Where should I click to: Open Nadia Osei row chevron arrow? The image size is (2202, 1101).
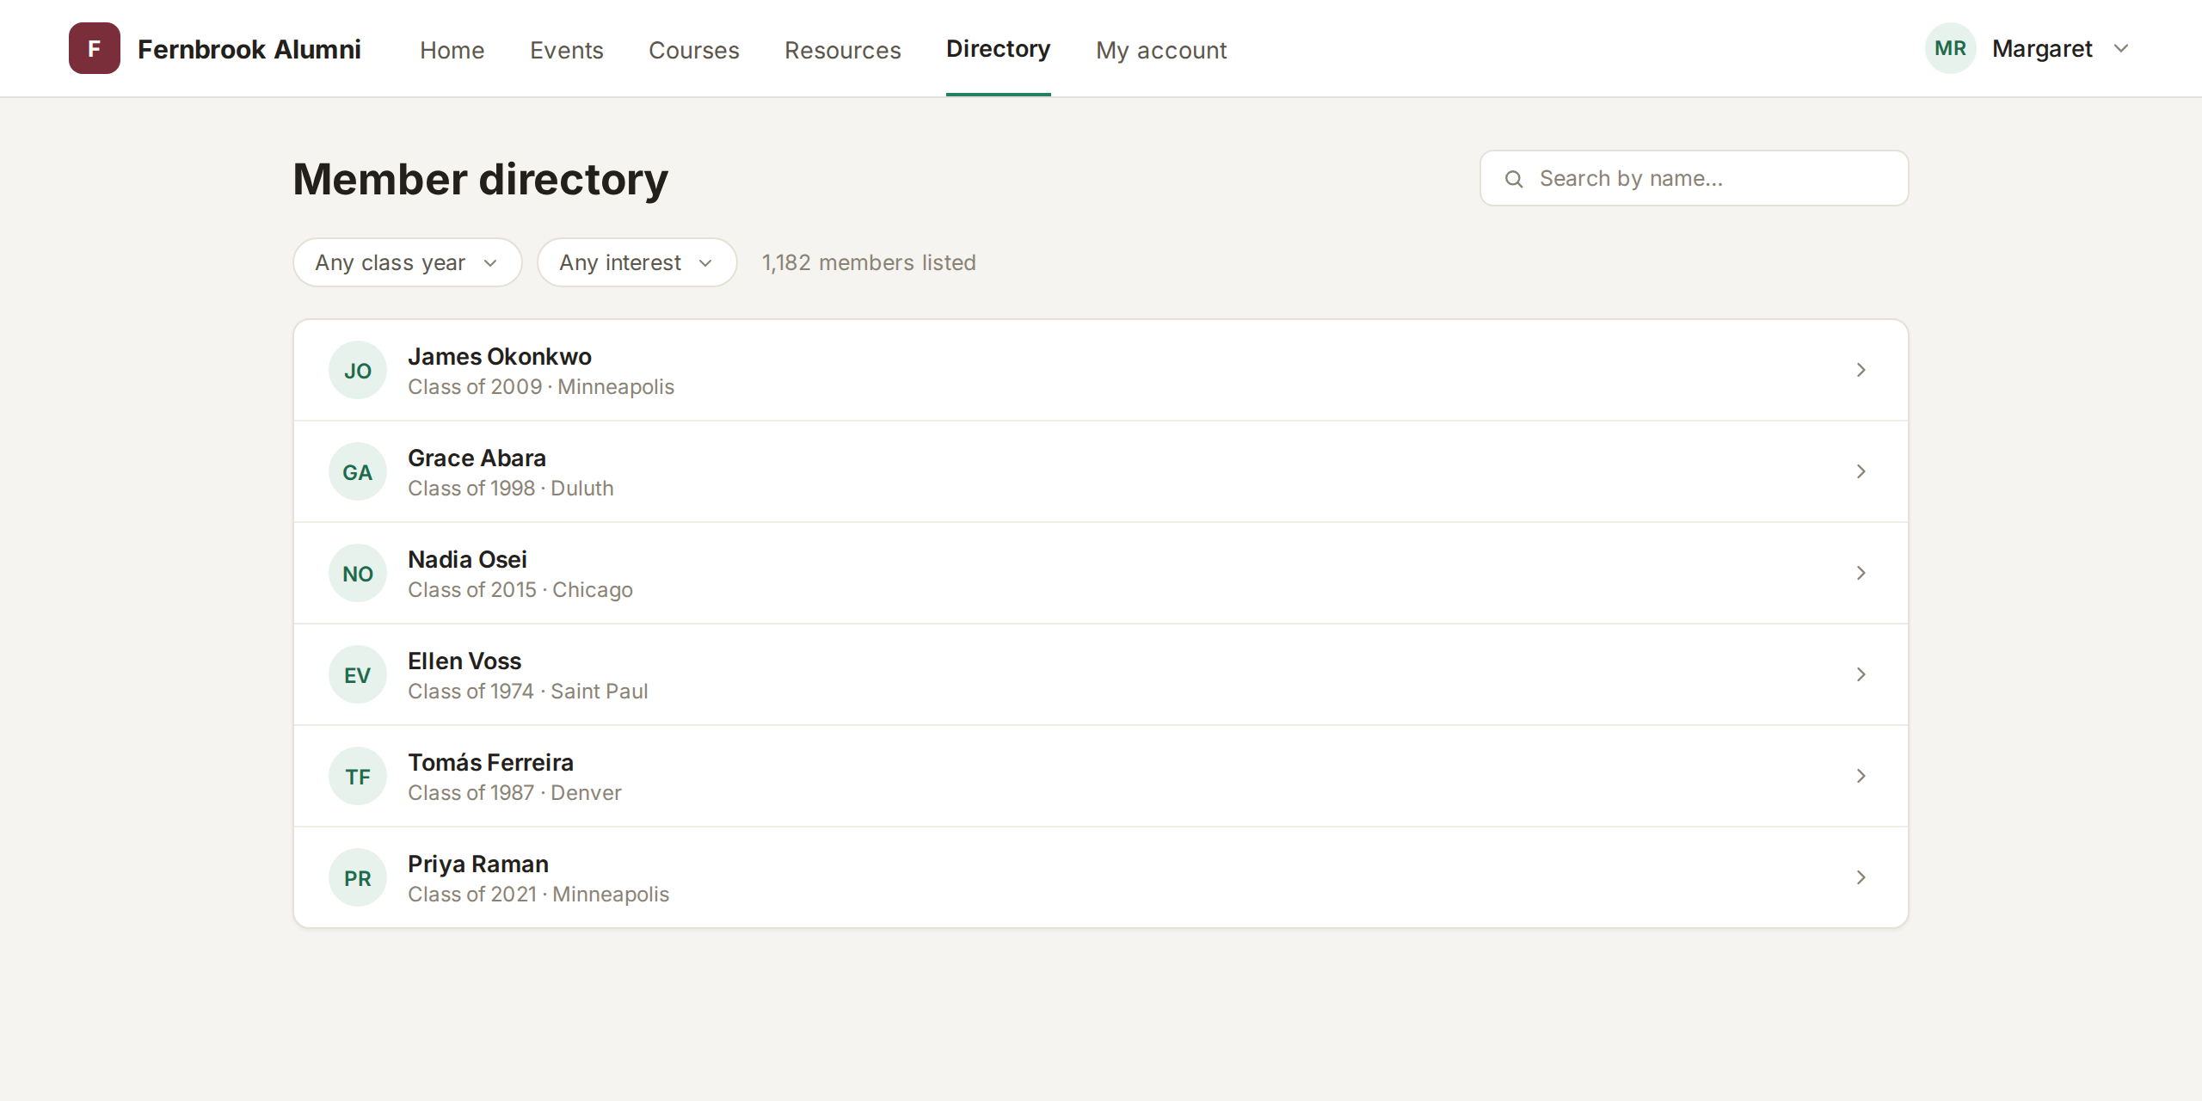(1861, 573)
